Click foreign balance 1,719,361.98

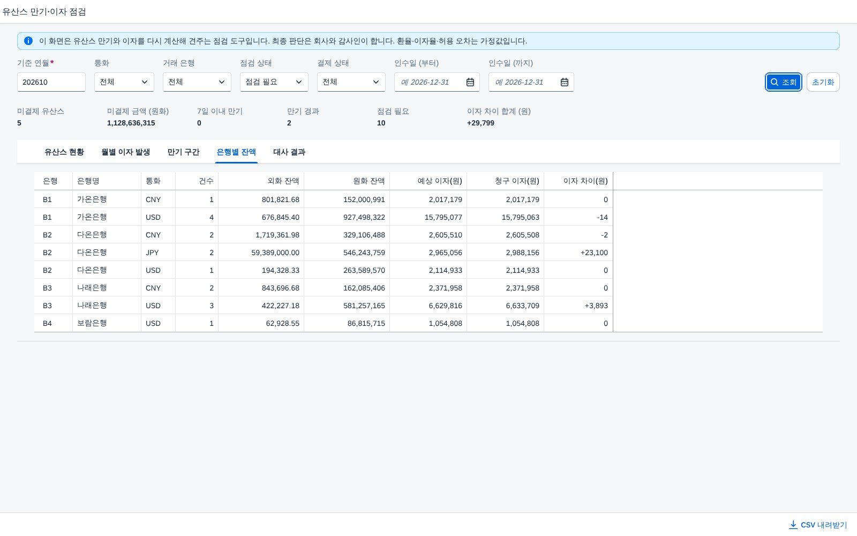277,235
